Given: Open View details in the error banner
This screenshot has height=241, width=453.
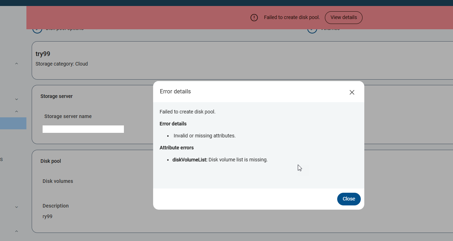Looking at the screenshot, I should click(x=344, y=18).
